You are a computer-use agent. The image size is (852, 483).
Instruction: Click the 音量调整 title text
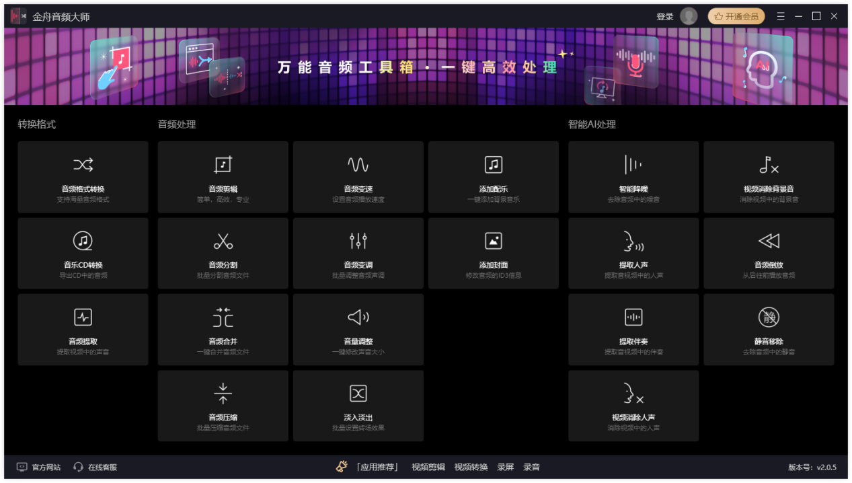pos(358,342)
